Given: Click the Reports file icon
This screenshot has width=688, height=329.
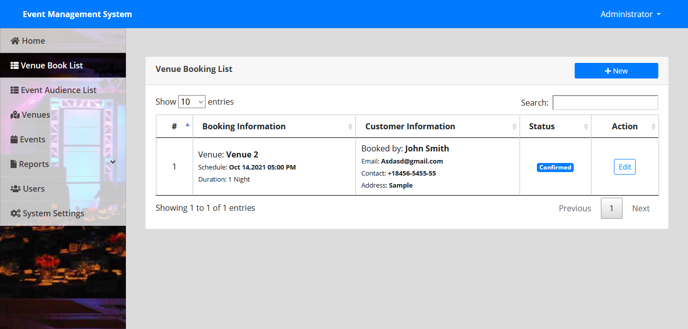Looking at the screenshot, I should (x=14, y=164).
